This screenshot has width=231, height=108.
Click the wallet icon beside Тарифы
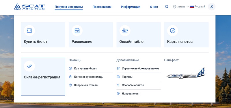pyautogui.click(x=118, y=77)
